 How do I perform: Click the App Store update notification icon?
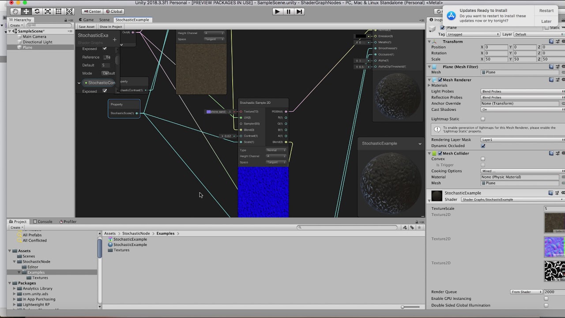tap(451, 16)
